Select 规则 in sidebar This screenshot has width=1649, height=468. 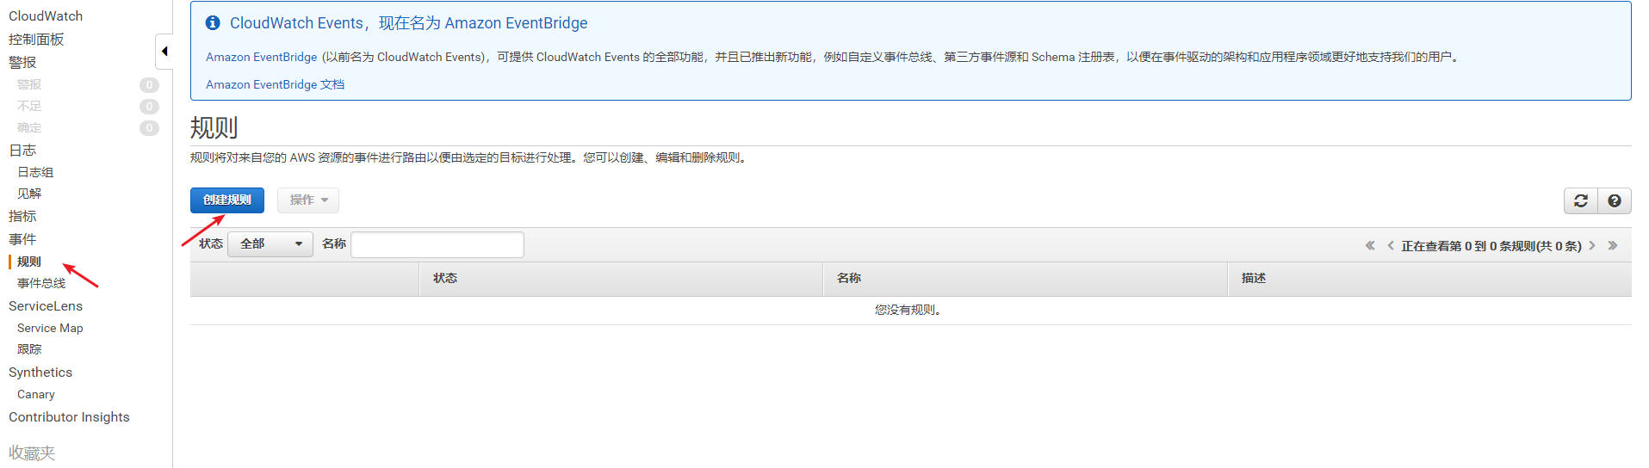(29, 262)
